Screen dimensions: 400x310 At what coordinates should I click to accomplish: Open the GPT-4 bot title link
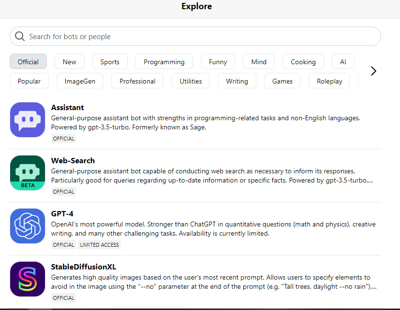pyautogui.click(x=62, y=214)
